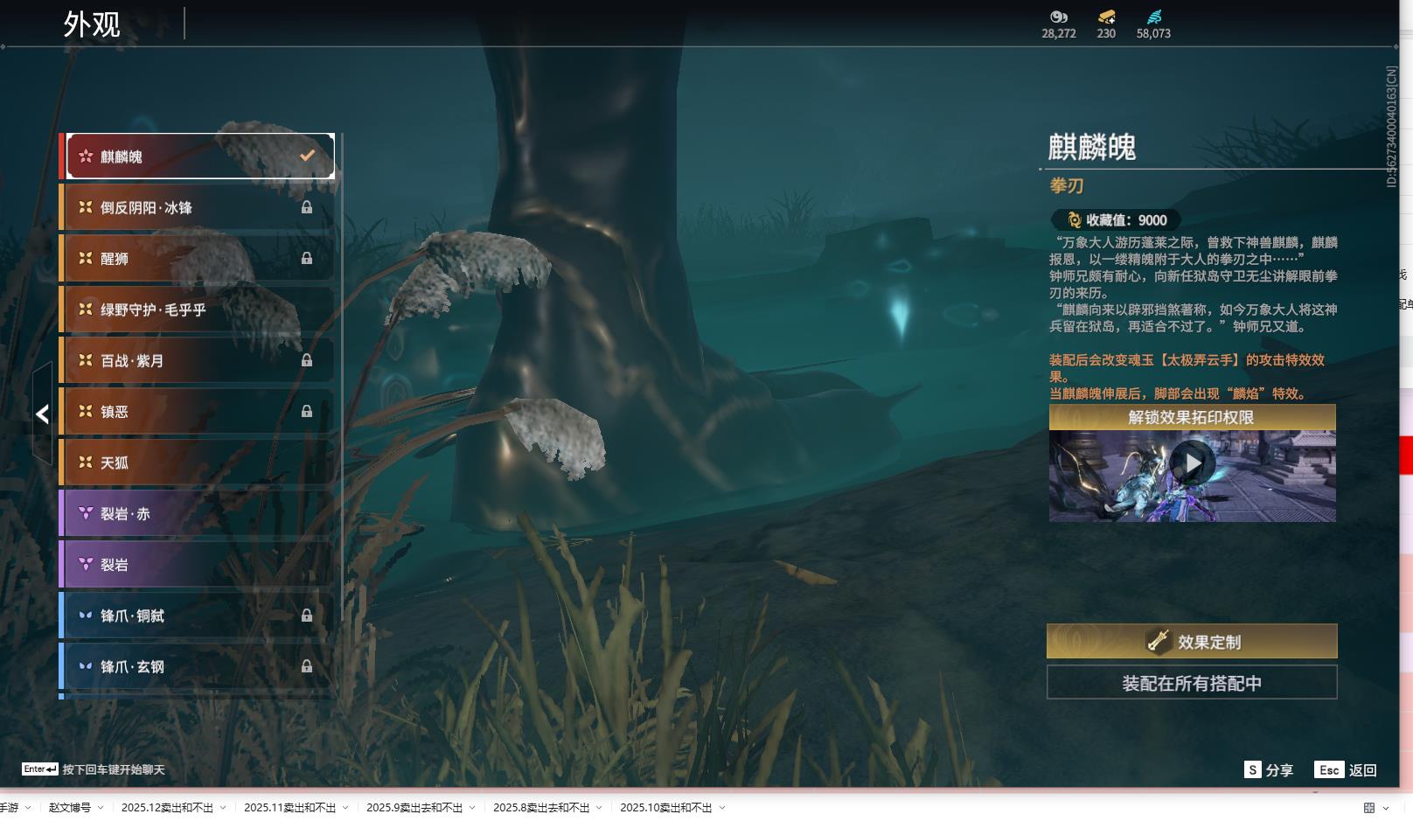Click the rarity icon beside 镇恶

tap(86, 411)
